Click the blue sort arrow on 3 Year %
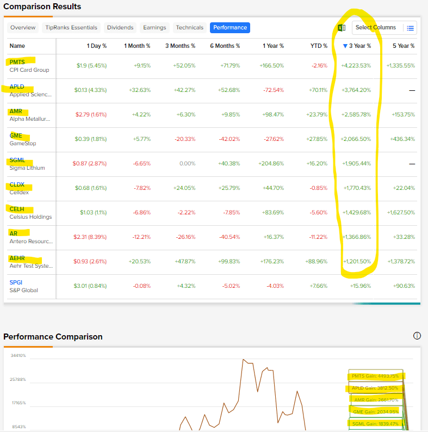This screenshot has height=432, width=428. [x=345, y=46]
